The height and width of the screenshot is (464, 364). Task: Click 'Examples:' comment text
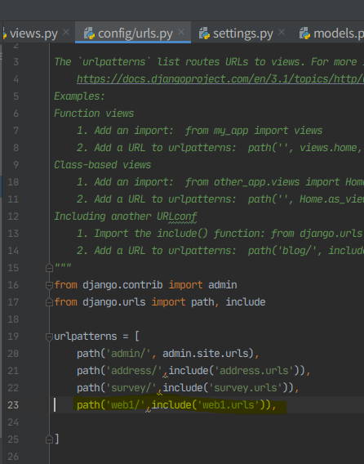[x=79, y=96]
